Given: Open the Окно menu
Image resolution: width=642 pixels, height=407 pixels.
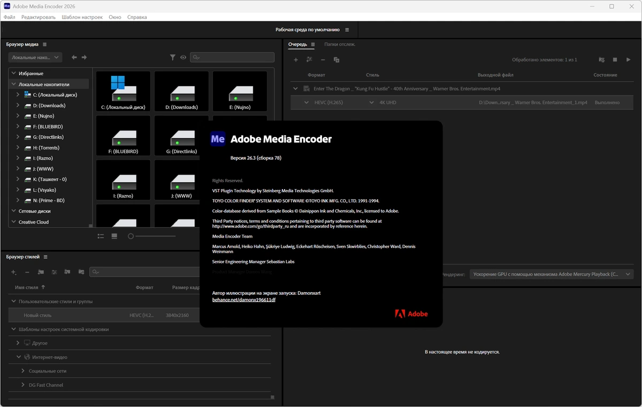Looking at the screenshot, I should (115, 17).
